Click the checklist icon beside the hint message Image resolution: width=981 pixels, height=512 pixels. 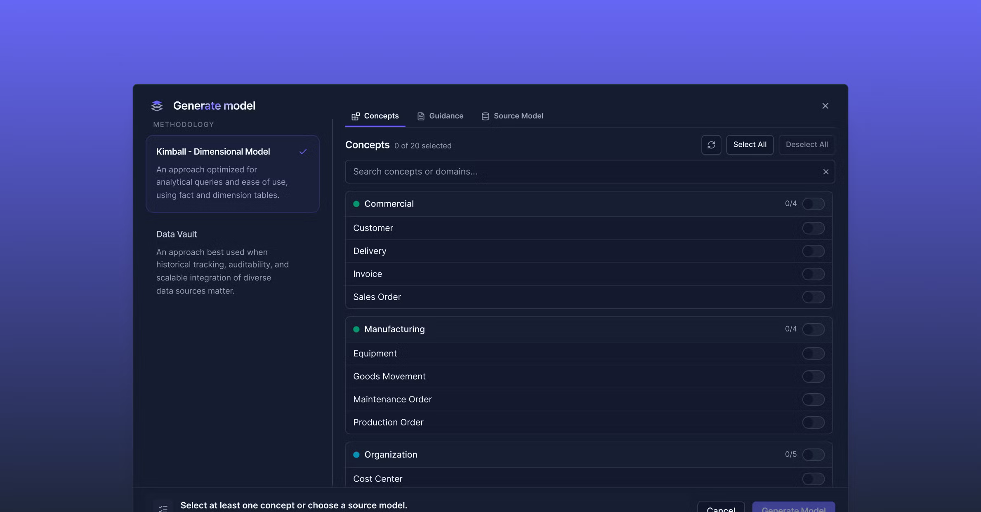pos(163,508)
